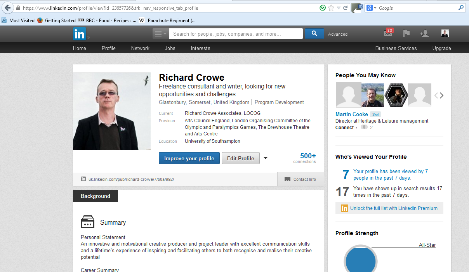
Task: Click the add connections person icon
Action: tap(424, 34)
